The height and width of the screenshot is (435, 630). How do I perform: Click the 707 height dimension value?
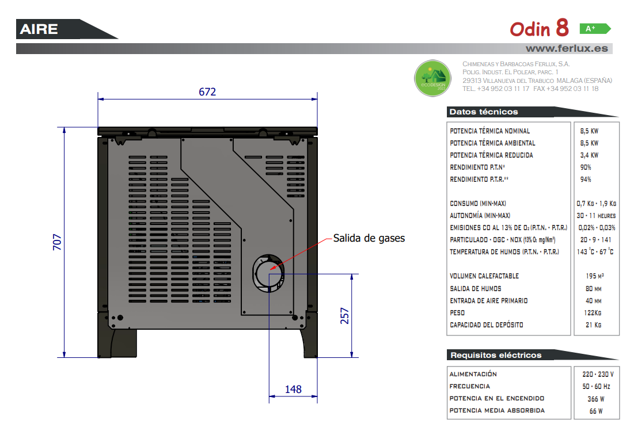pyautogui.click(x=58, y=242)
